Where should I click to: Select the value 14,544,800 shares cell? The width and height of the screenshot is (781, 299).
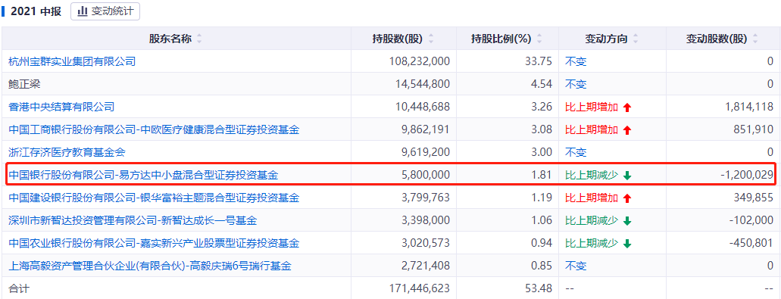click(x=423, y=84)
